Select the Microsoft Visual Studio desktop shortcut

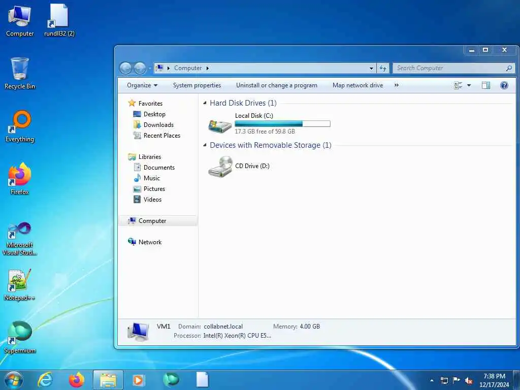click(x=20, y=239)
